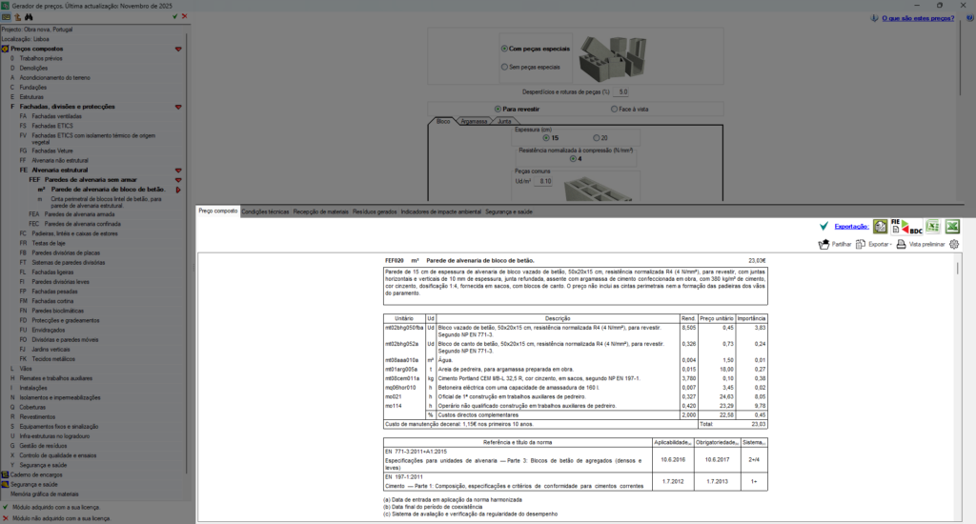
Task: Open Memória gráfica de materiais
Action: point(44,494)
